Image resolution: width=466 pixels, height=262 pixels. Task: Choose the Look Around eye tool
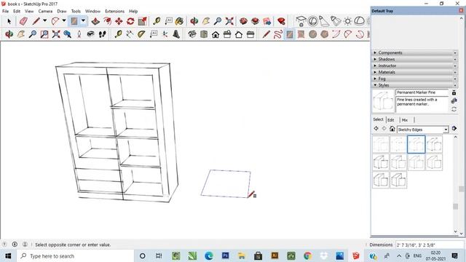tap(90, 34)
